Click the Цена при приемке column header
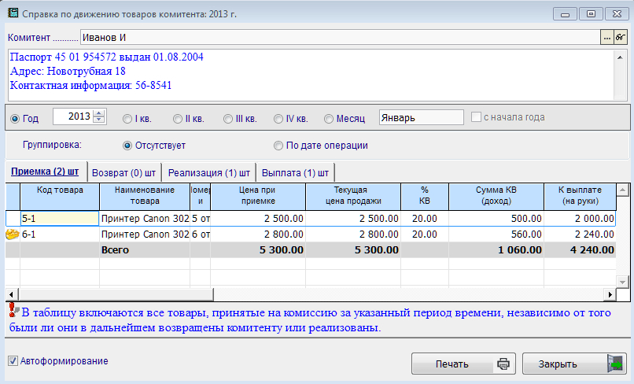Image resolution: width=634 pixels, height=384 pixels. point(257,196)
